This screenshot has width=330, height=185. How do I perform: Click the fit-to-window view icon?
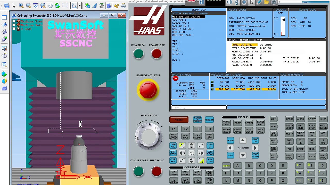[36, 5]
